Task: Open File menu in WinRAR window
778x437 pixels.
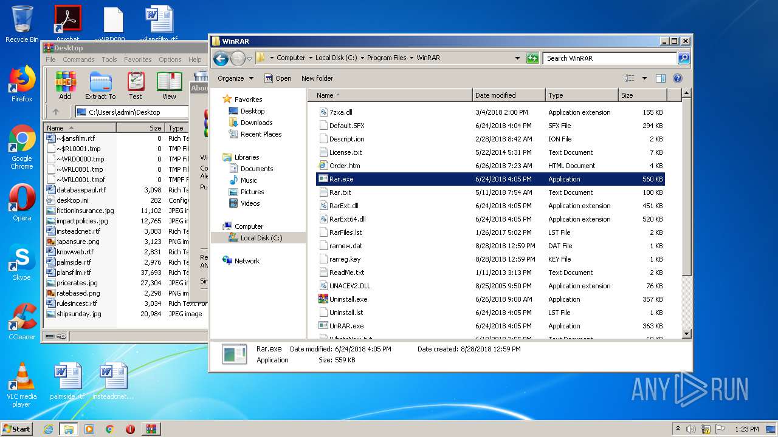Action: click(x=50, y=59)
